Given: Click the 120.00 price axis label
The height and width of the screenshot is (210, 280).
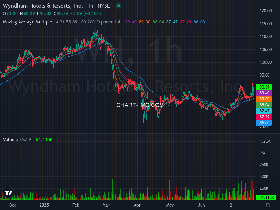Looking at the screenshot, I should point(266,11).
